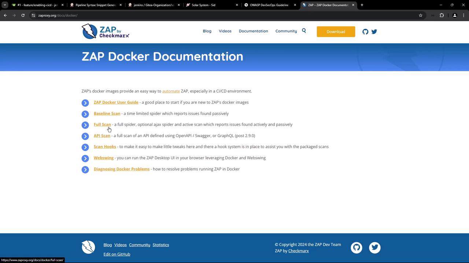Open the GitHub circle icon in the footer
Viewport: 469px width, 263px height.
[357, 248]
